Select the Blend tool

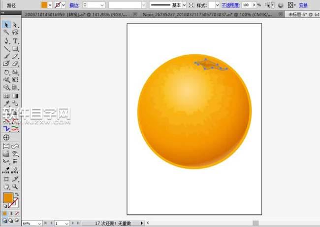click(15, 104)
